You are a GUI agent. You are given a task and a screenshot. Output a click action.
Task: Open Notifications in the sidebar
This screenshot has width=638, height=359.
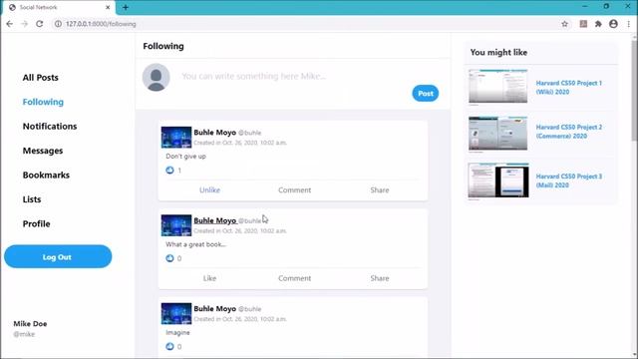pyautogui.click(x=50, y=127)
